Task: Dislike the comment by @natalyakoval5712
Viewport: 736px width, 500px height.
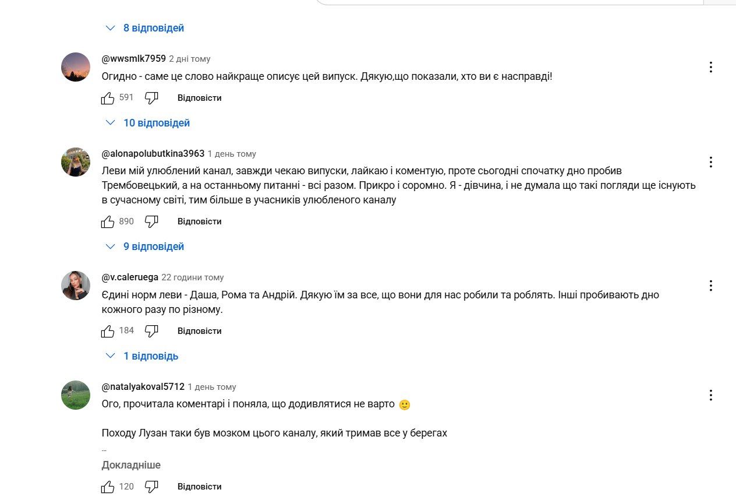Action: click(151, 487)
